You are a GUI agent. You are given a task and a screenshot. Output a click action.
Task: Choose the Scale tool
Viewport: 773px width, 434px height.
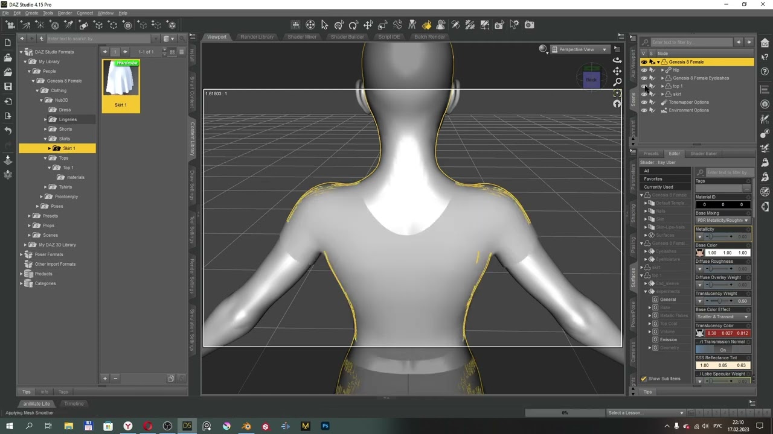pyautogui.click(x=383, y=25)
